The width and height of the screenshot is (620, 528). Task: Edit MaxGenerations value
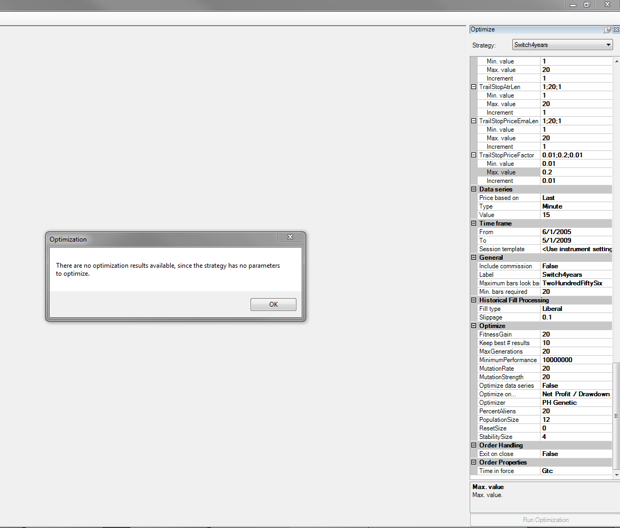pos(576,351)
